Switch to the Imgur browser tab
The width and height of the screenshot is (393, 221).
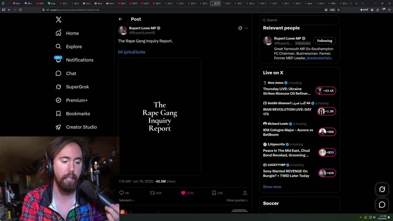52,3
